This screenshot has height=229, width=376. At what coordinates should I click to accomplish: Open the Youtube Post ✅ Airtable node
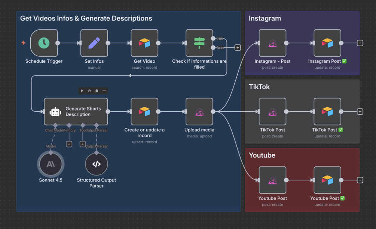point(327,180)
